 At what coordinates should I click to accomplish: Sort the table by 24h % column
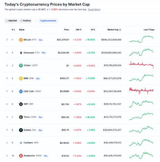coord(78,29)
